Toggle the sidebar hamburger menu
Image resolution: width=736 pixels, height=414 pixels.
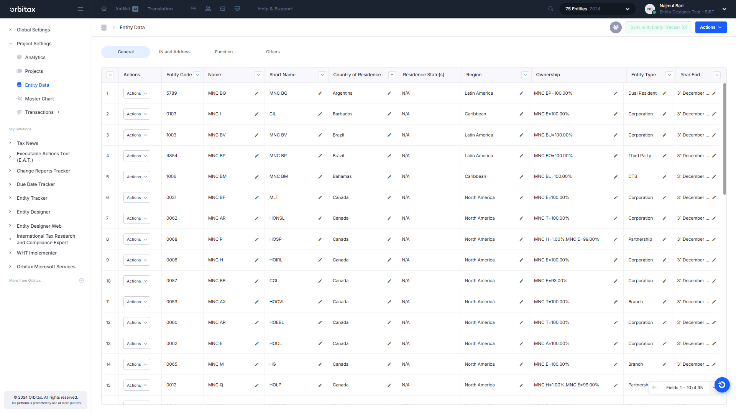click(80, 9)
